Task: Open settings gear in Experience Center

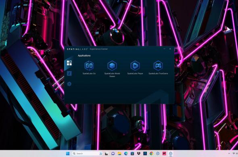Action: pyautogui.click(x=69, y=84)
